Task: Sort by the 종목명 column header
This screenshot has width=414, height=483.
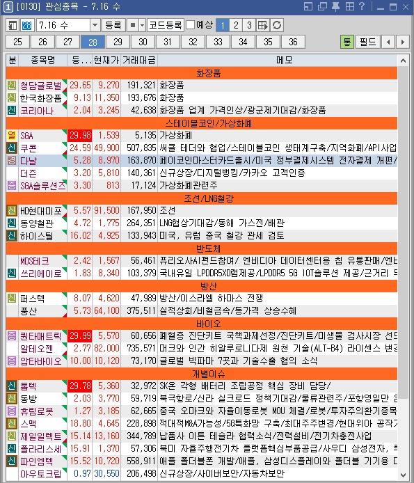Action: [x=43, y=60]
